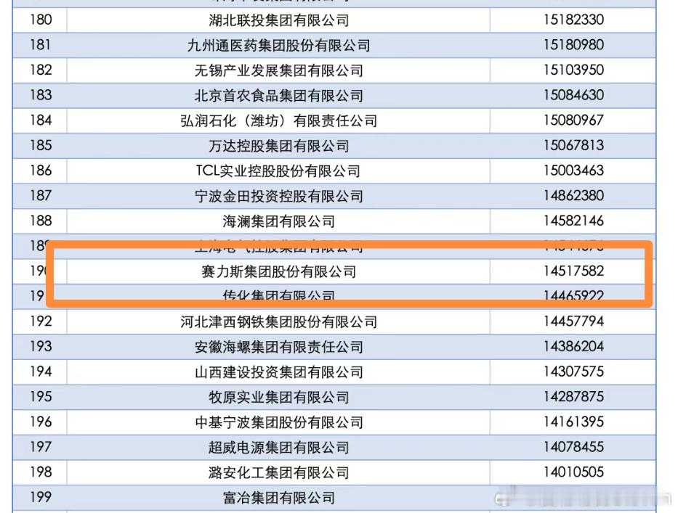Click the rank number 187
This screenshot has height=513, width=678.
[x=41, y=196]
